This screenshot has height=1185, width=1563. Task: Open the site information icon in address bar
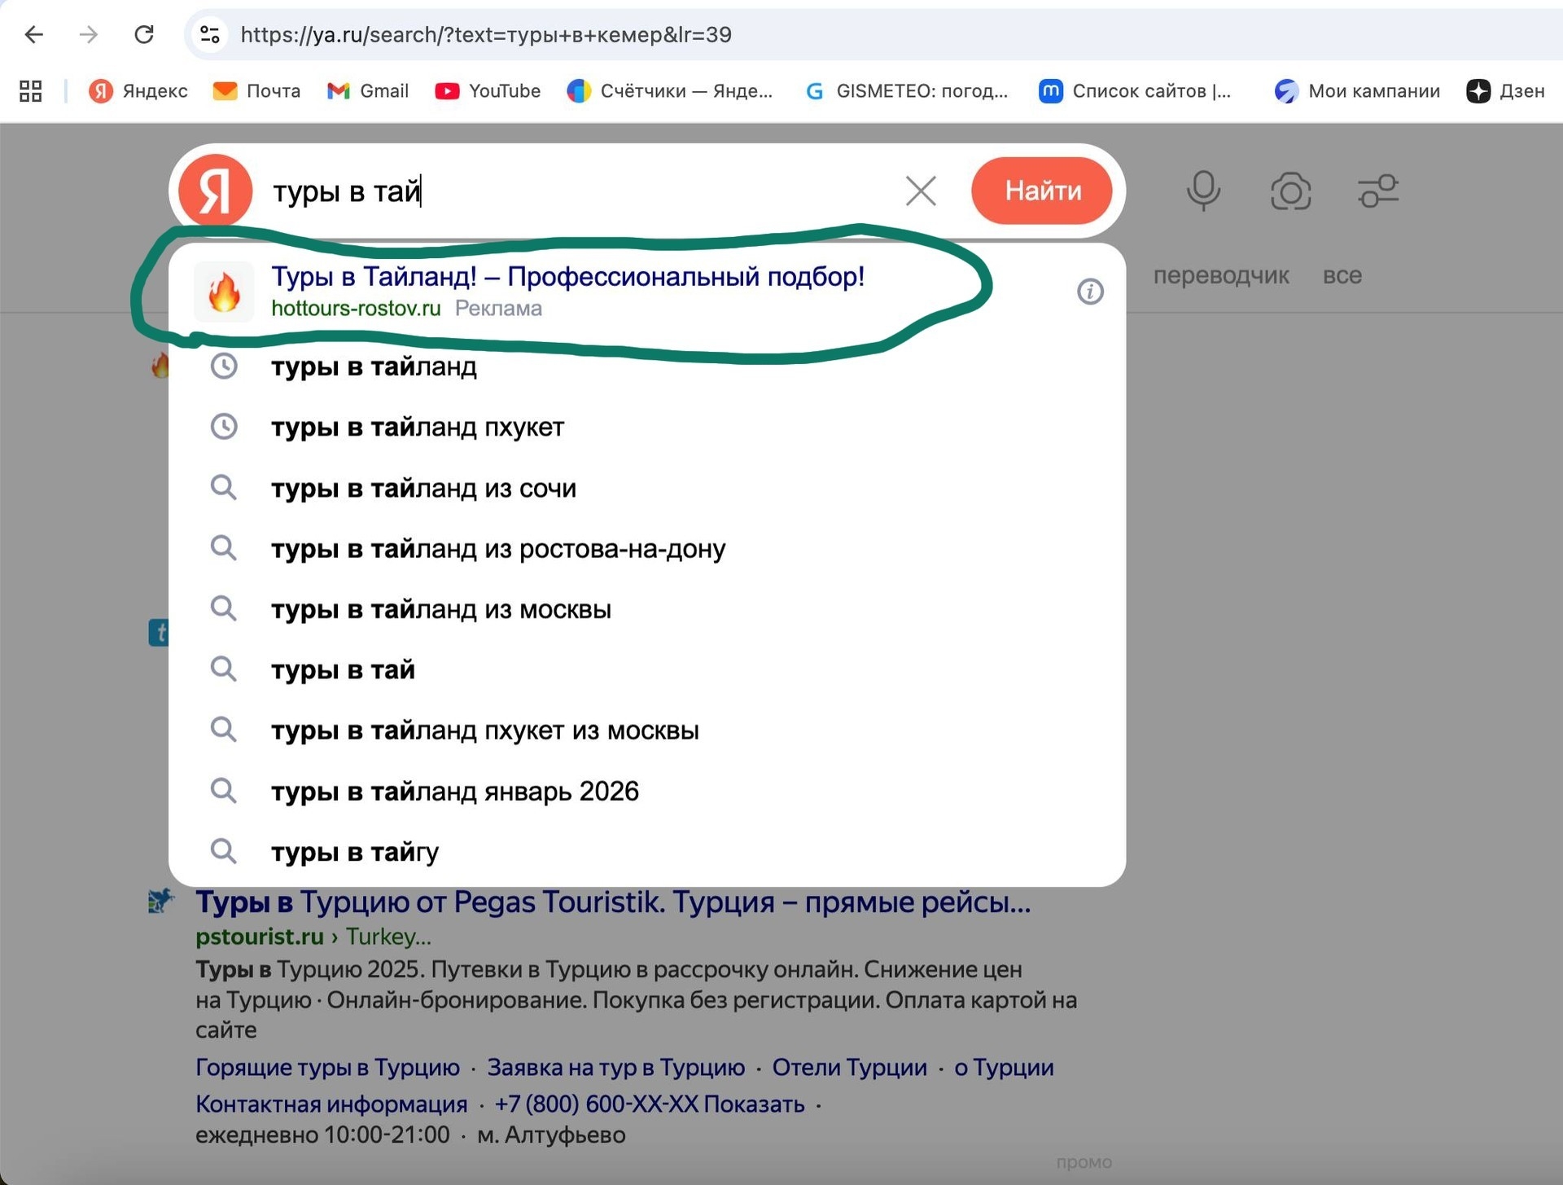click(210, 34)
